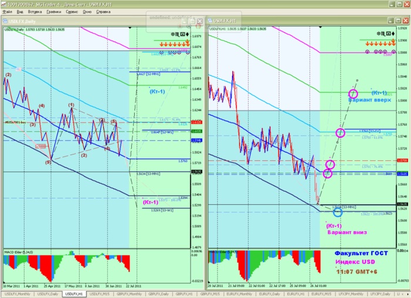Open the Сервис menu
The width and height of the screenshot is (411, 298).
pos(72,12)
